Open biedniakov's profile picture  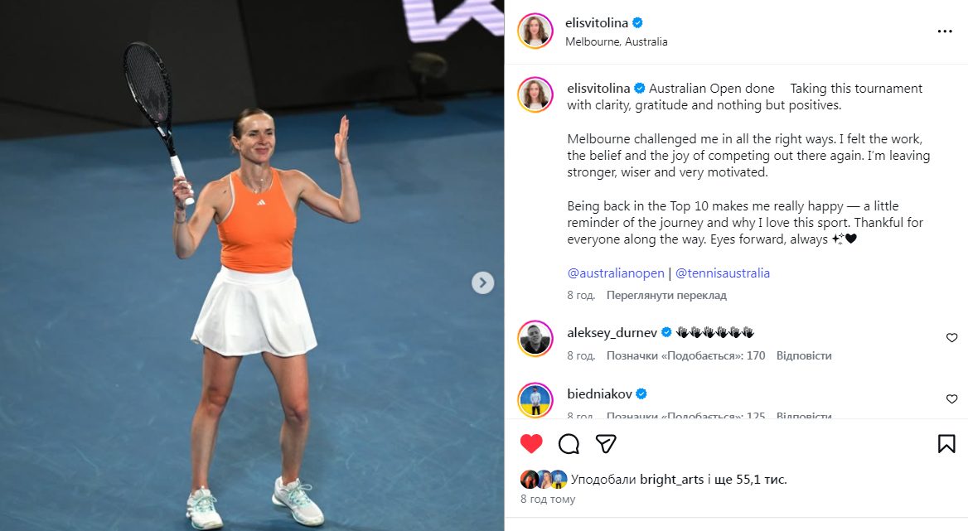(x=535, y=399)
